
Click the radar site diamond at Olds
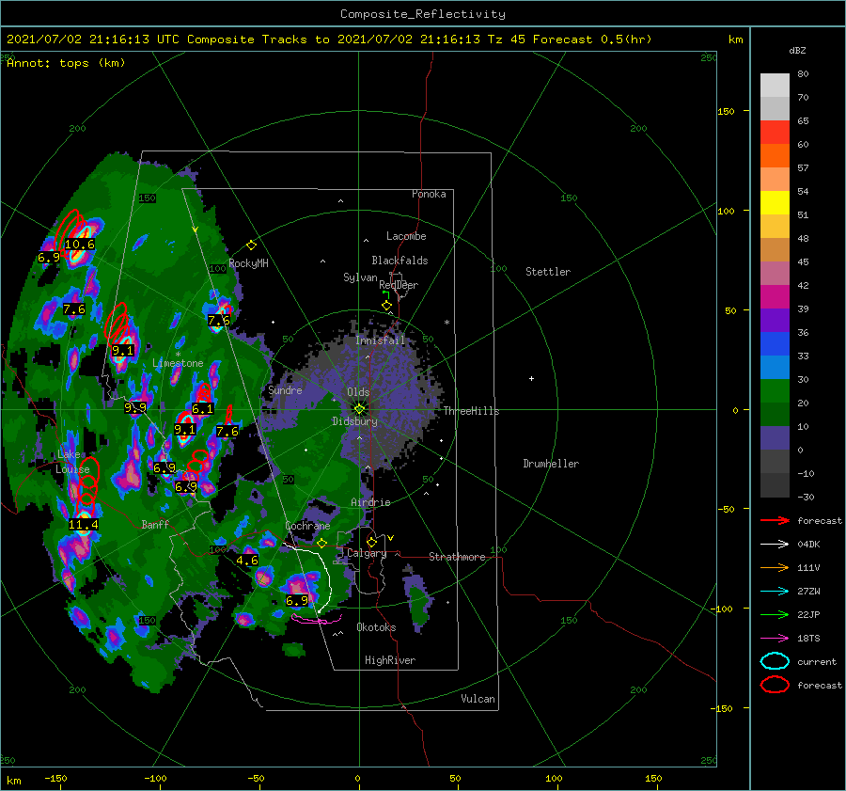pyautogui.click(x=359, y=409)
